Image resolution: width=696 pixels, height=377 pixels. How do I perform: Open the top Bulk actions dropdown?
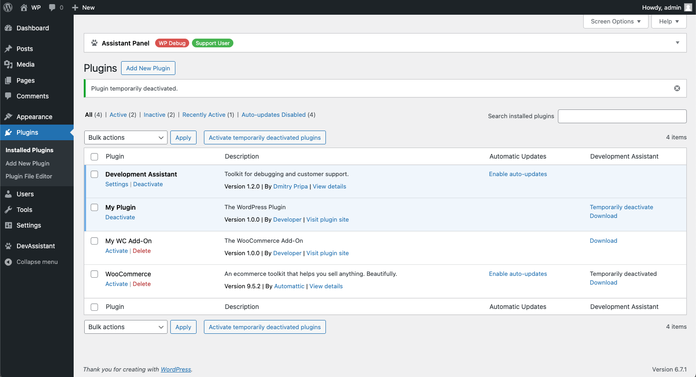point(126,137)
